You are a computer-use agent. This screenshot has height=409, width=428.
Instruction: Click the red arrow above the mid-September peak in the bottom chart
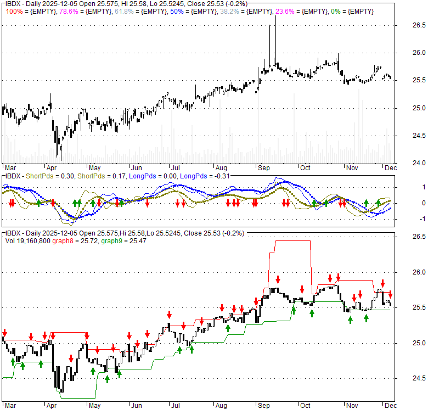(278, 279)
